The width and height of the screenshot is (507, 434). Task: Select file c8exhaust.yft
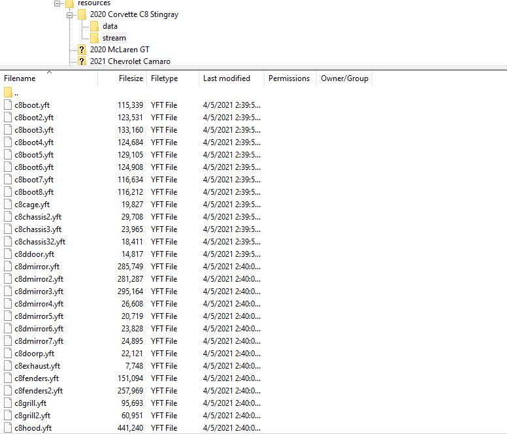point(37,366)
